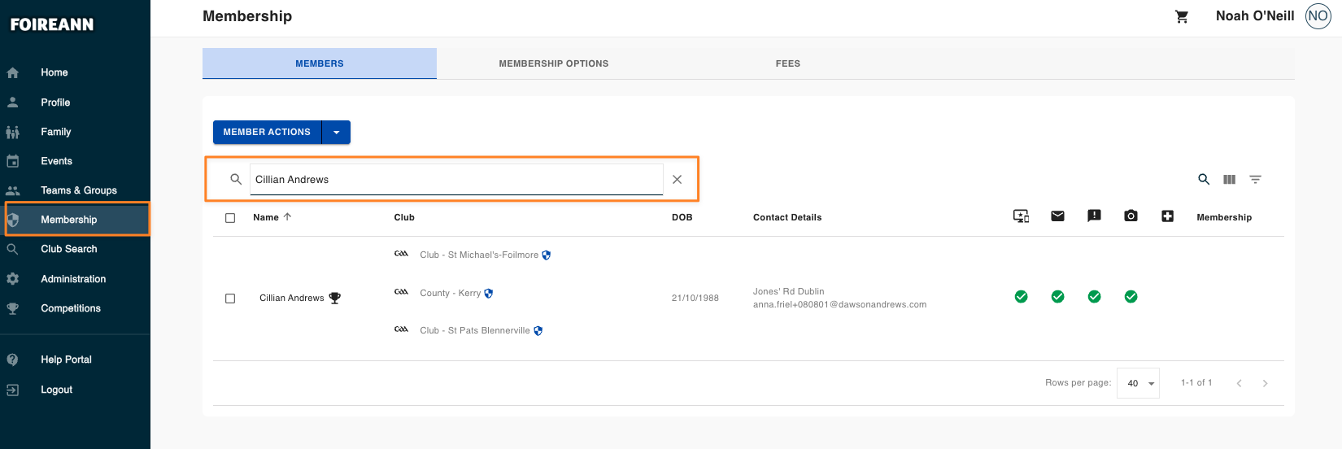The image size is (1342, 449).
Task: Click the Teams & Groups people icon
Action: point(13,190)
